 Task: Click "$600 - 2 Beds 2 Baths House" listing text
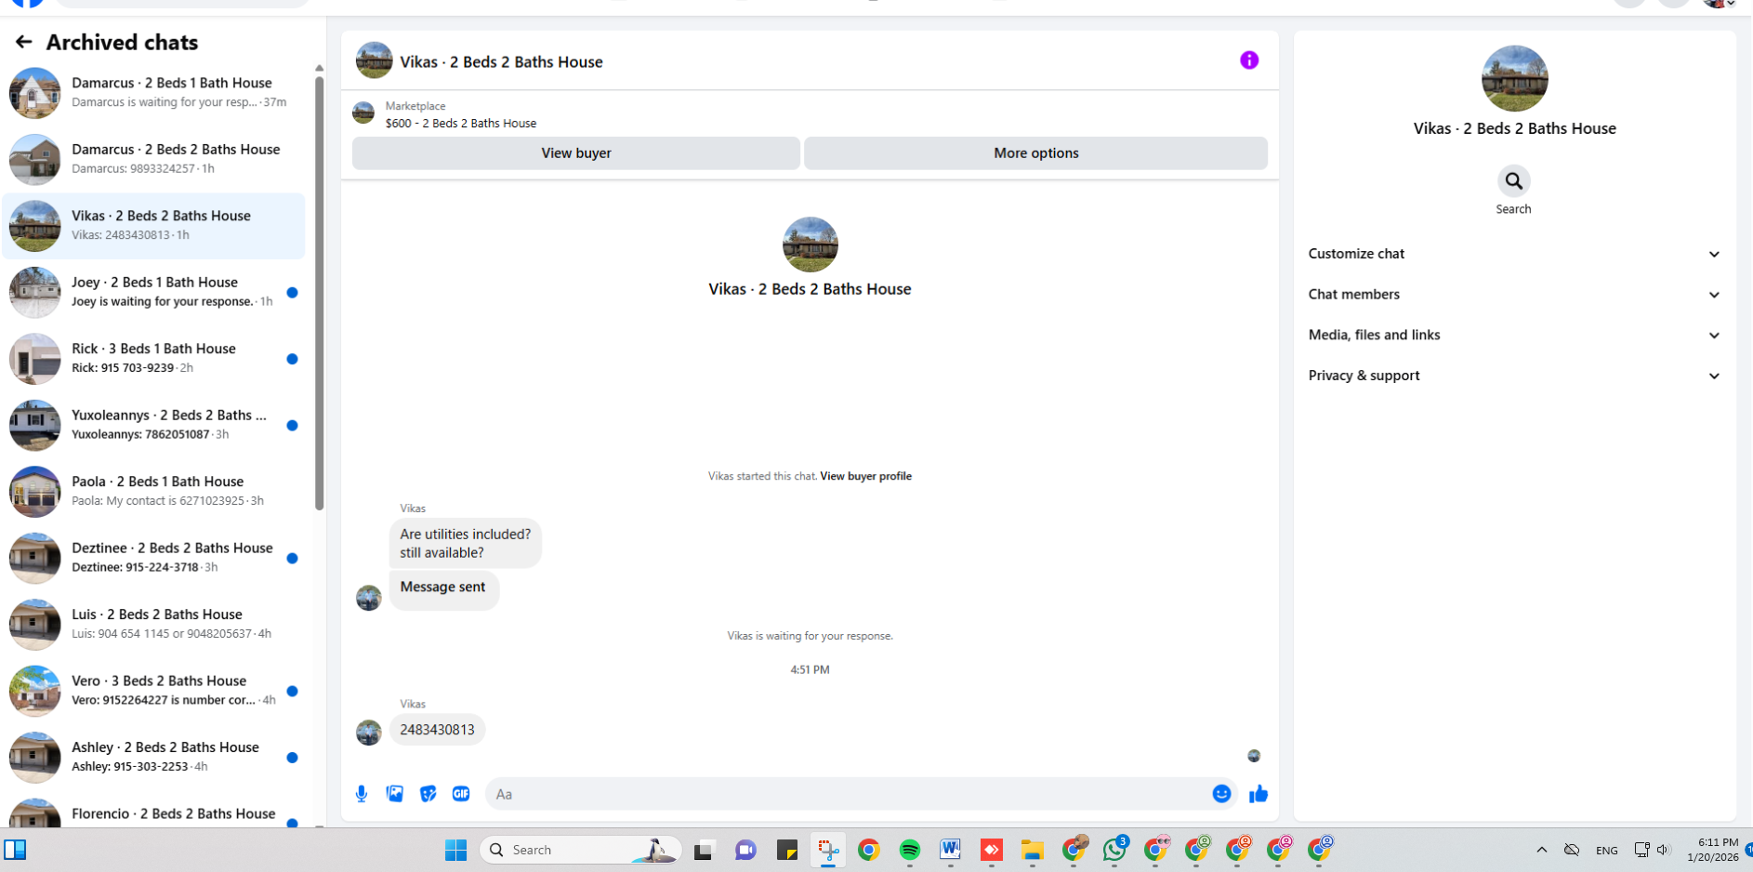coord(461,124)
